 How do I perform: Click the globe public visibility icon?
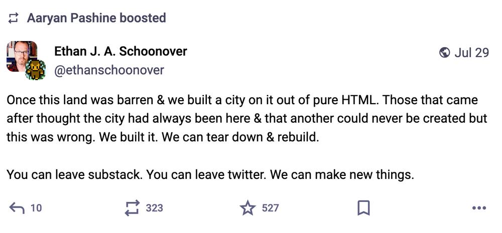[444, 53]
